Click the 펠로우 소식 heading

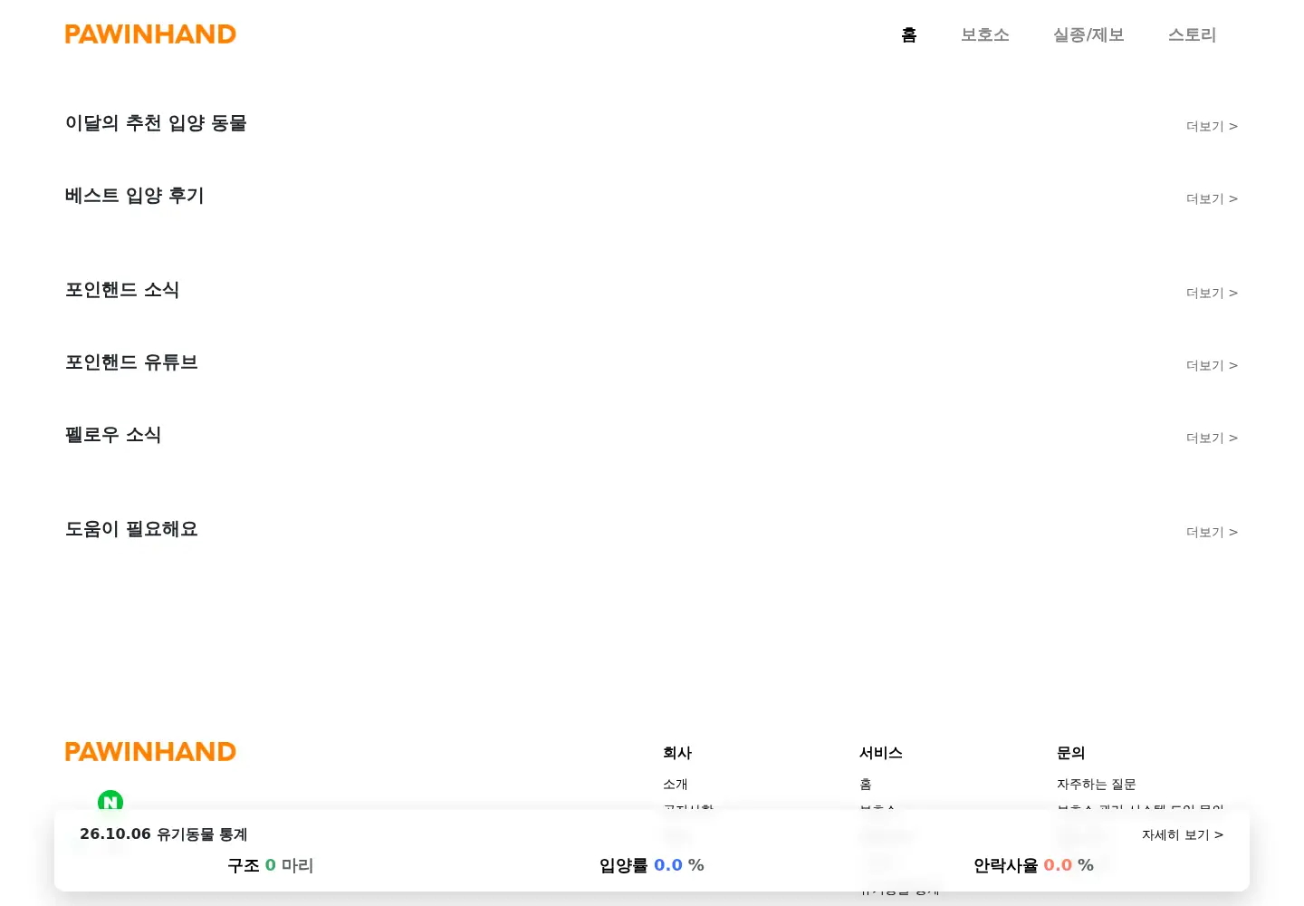tap(113, 435)
